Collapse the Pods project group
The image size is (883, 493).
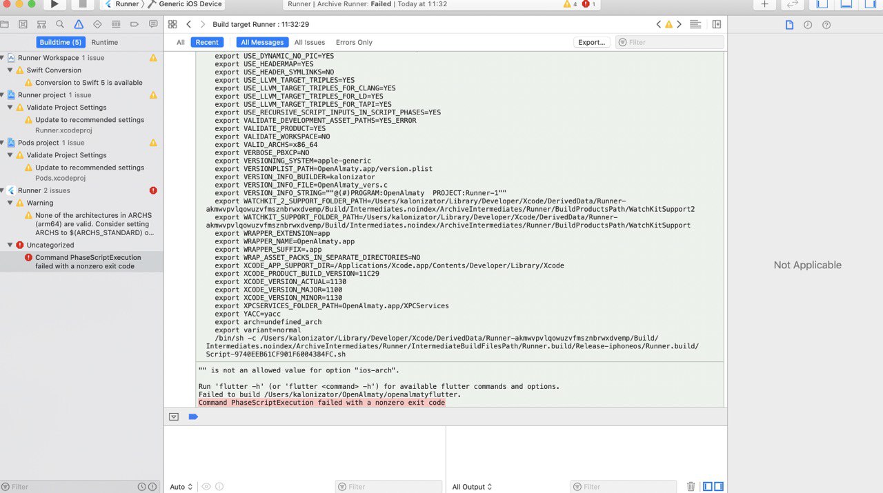click(3, 143)
